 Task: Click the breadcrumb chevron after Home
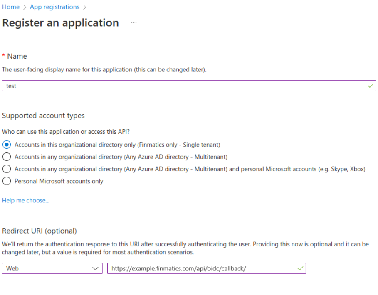pyautogui.click(x=23, y=7)
